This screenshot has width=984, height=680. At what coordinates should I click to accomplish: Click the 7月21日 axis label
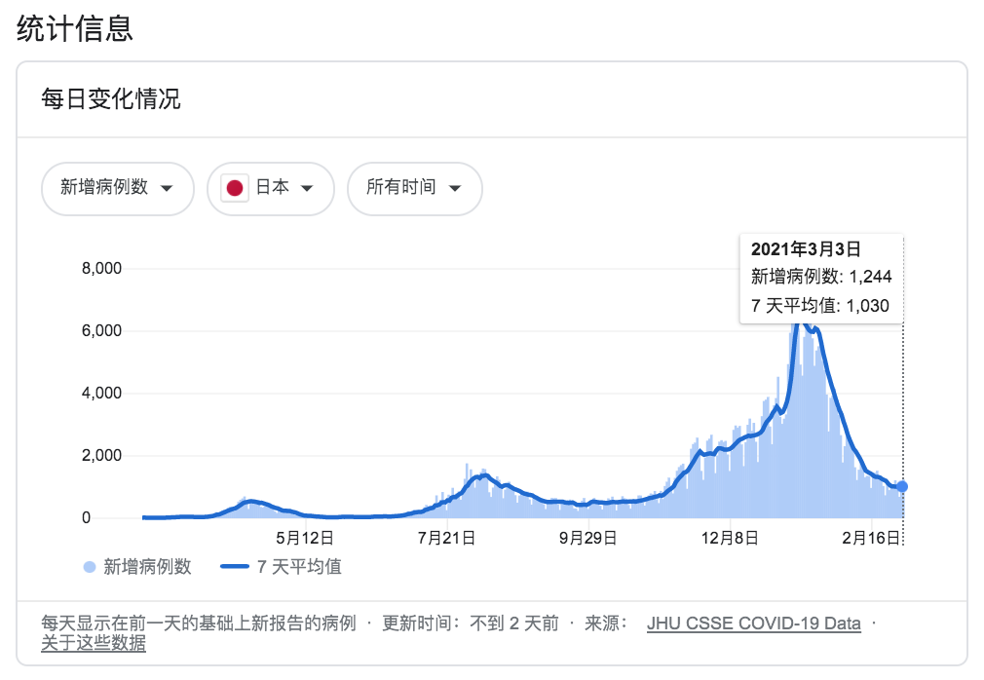(447, 538)
